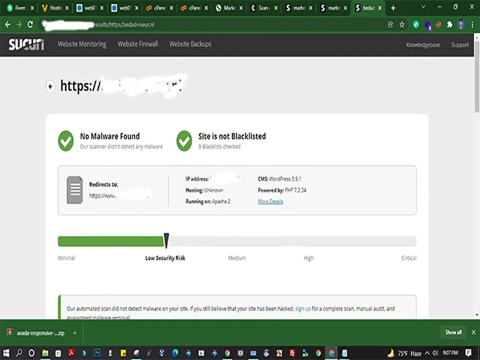The image size is (480, 360).
Task: Close the active bedadviseur tab
Action: (x=380, y=8)
